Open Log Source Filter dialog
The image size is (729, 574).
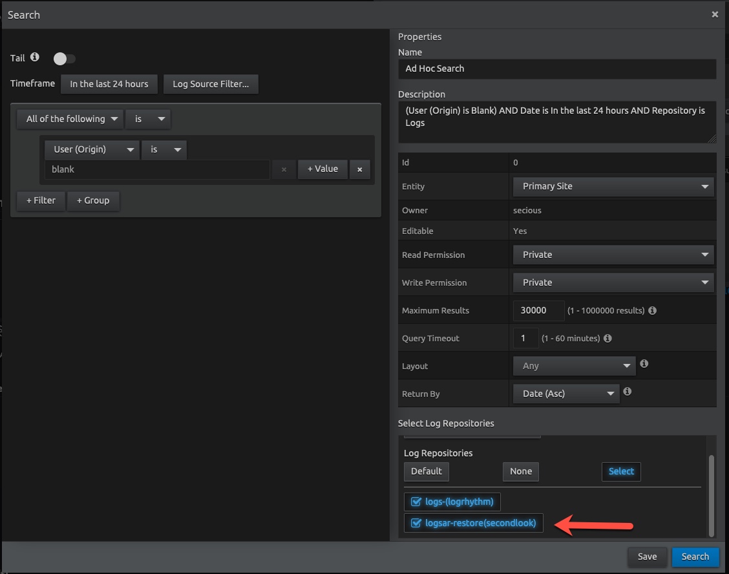(211, 84)
